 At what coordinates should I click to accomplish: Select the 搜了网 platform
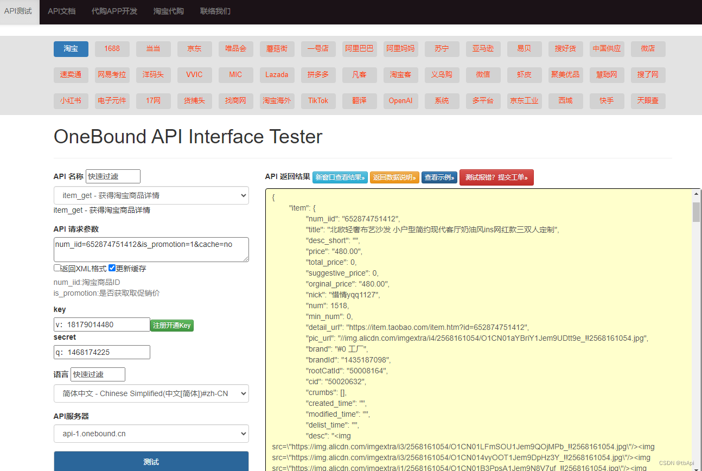point(648,75)
